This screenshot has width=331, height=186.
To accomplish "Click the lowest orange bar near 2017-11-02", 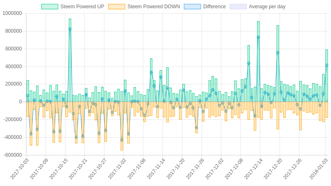I will (122, 126).
